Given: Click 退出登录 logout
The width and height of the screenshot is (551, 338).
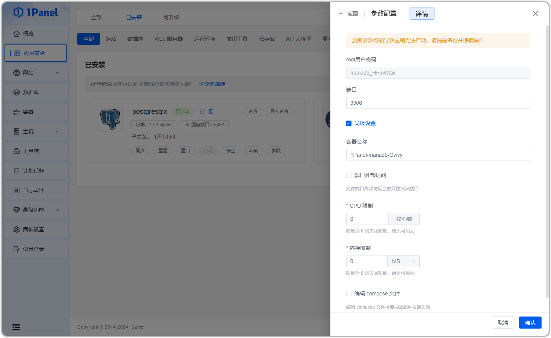Looking at the screenshot, I should tap(36, 249).
